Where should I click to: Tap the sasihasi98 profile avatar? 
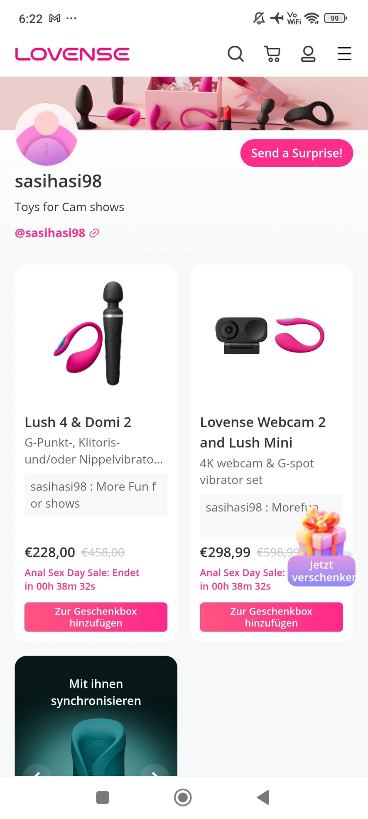[47, 134]
